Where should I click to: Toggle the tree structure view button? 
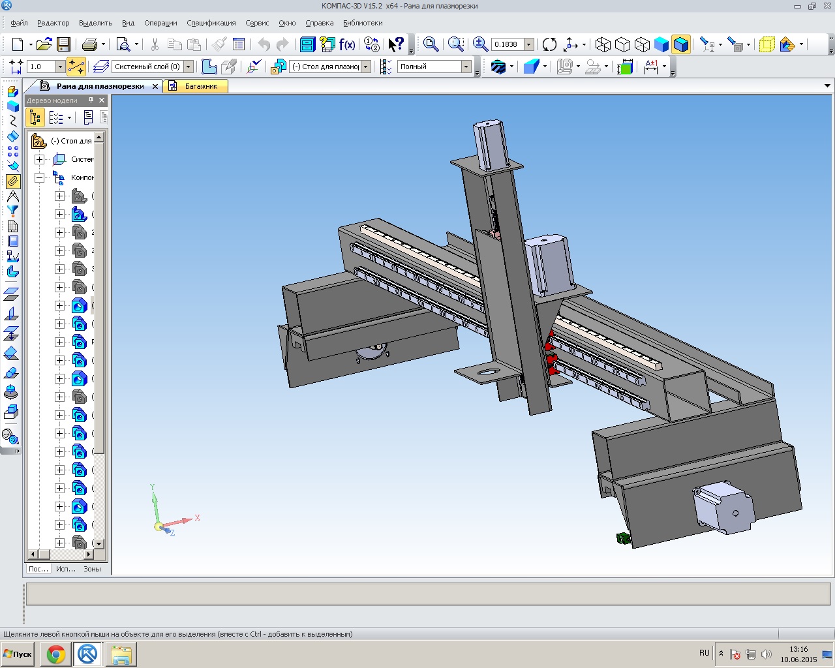point(35,117)
